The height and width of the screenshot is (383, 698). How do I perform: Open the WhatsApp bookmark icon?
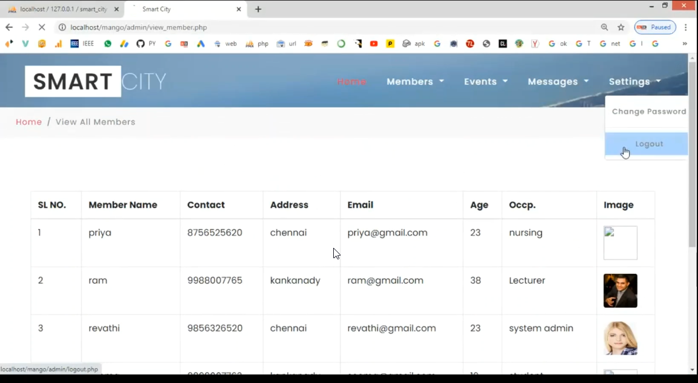tap(108, 44)
